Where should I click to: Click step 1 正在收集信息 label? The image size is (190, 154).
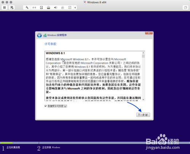tap(13, 148)
